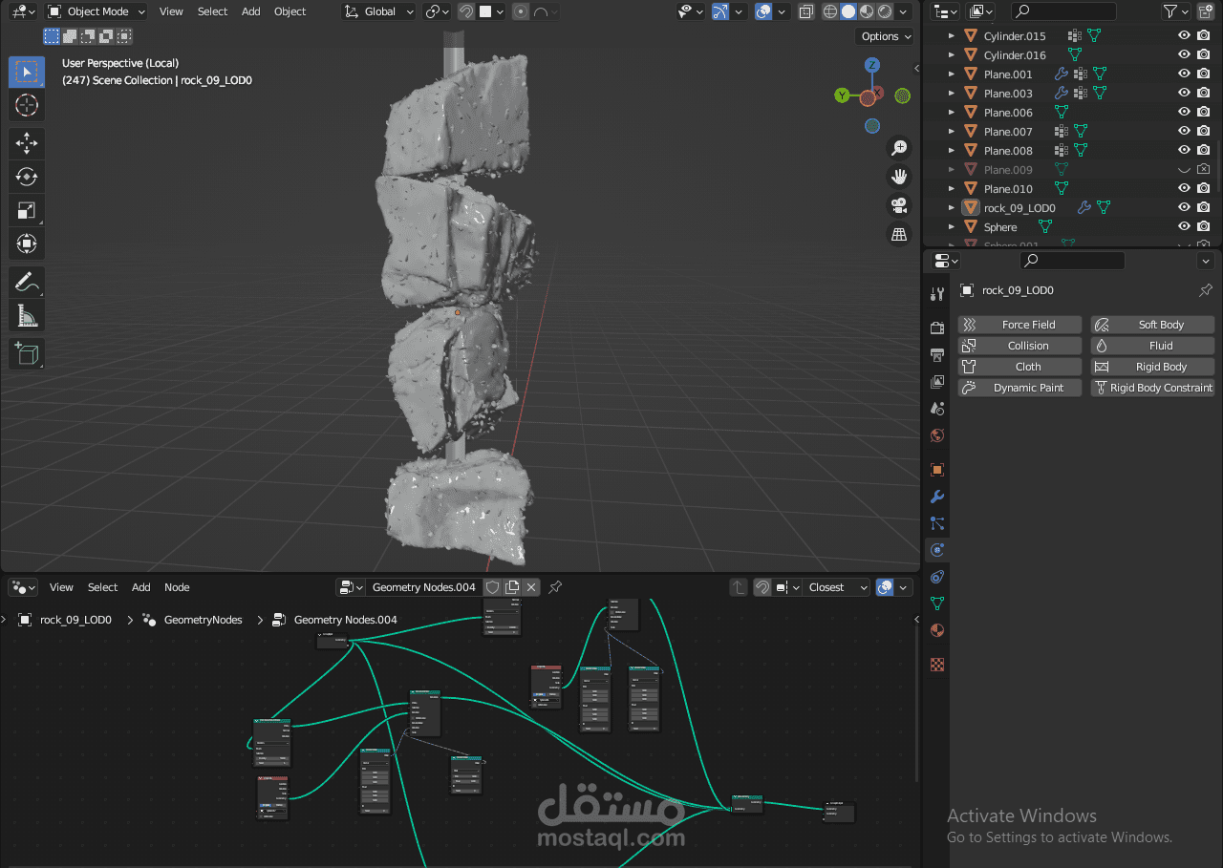This screenshot has width=1223, height=868.
Task: Select the Move tool in toolbar
Action: coord(27,143)
